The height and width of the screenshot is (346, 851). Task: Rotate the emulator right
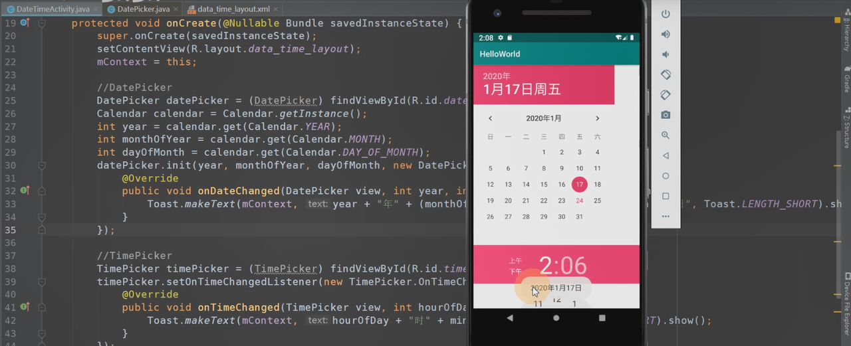click(x=666, y=95)
